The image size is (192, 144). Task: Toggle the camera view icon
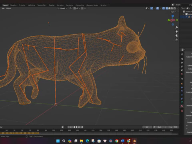point(176,36)
